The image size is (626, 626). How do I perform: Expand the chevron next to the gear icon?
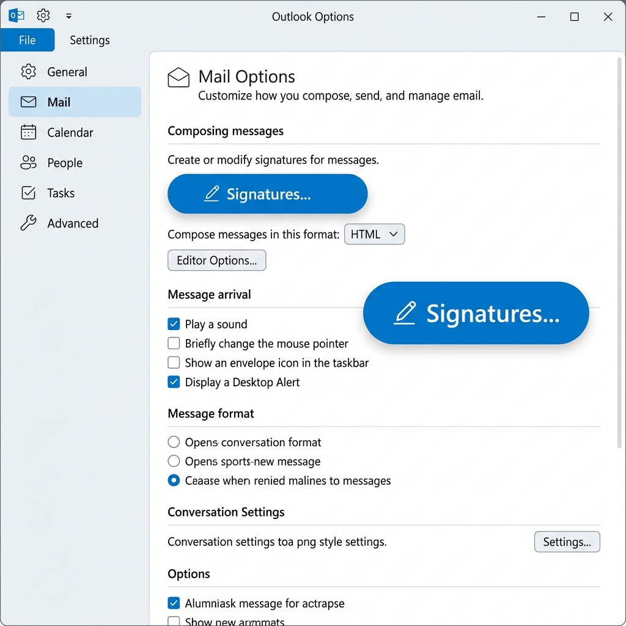click(68, 15)
